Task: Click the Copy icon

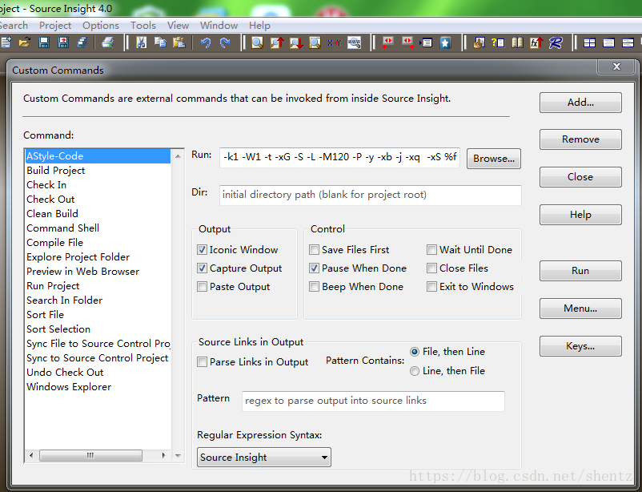Action: [160, 42]
